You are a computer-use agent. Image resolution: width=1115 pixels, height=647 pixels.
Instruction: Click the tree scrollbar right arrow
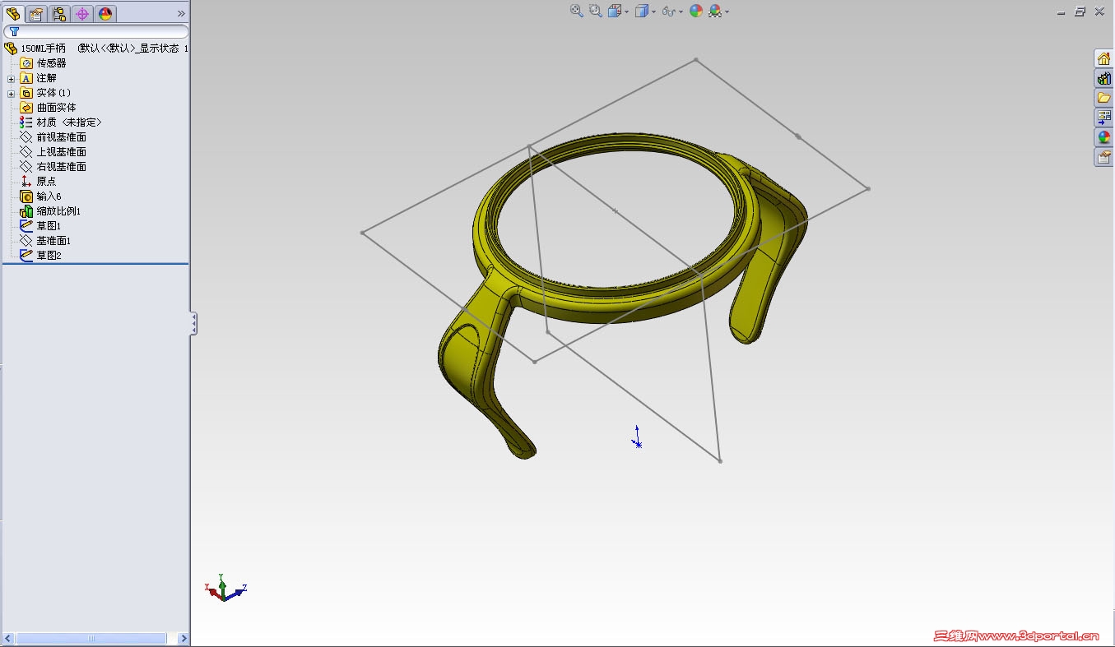[184, 639]
